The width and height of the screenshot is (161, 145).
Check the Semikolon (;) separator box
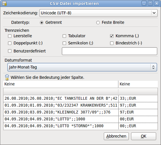tap(64, 43)
